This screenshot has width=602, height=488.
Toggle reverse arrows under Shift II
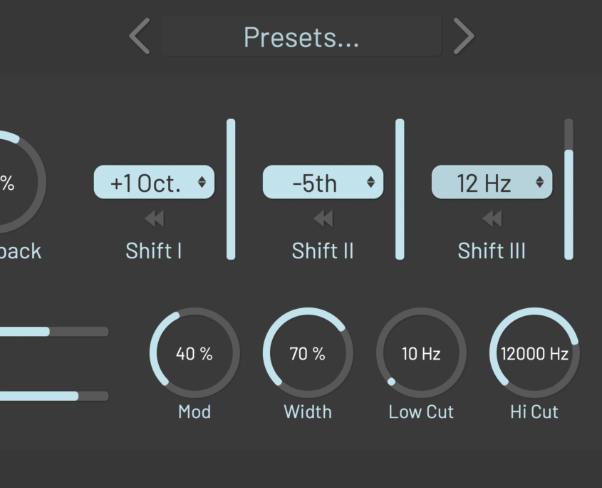point(323,218)
